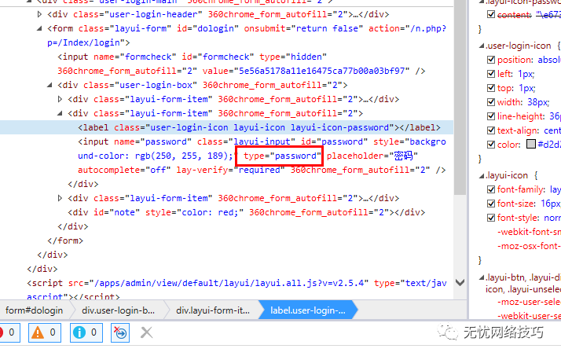Expand the layui-form-item div above the note div
The width and height of the screenshot is (561, 356).
60,198
